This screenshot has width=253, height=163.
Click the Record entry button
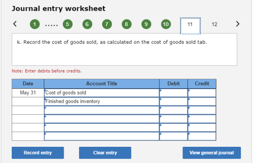pyautogui.click(x=38, y=153)
